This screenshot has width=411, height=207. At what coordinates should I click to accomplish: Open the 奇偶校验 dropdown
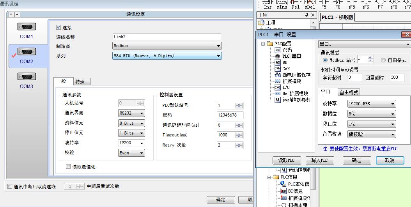pos(371,134)
